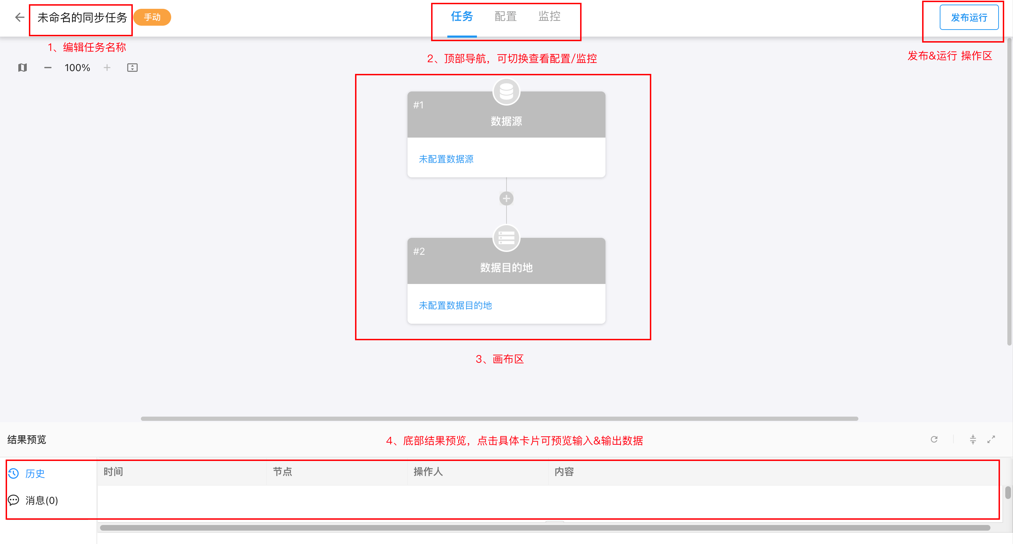Click the back arrow icon
Screen dimensions: 1013x544
point(20,17)
